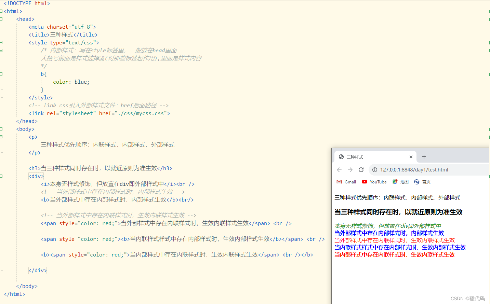490x304 pixels.
Task: Click the closing </body> tag
Action: coord(27,286)
